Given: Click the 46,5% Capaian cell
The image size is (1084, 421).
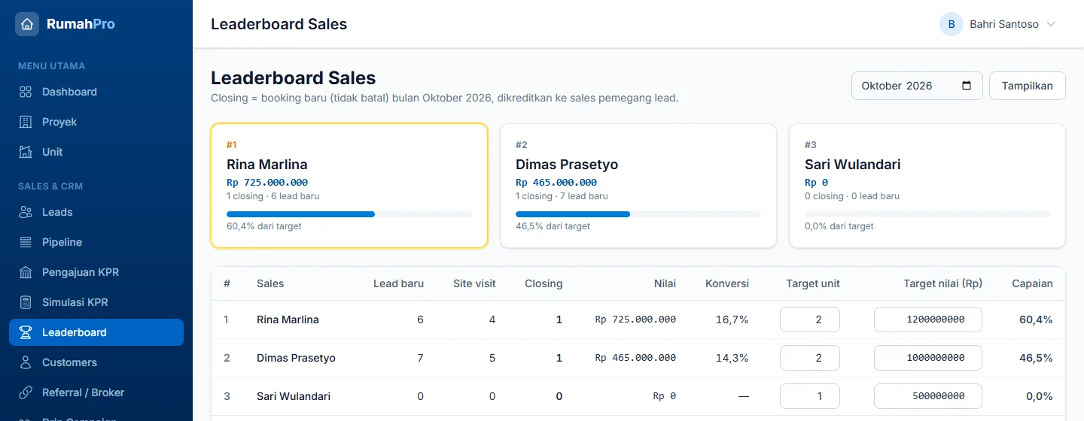Looking at the screenshot, I should 1036,358.
